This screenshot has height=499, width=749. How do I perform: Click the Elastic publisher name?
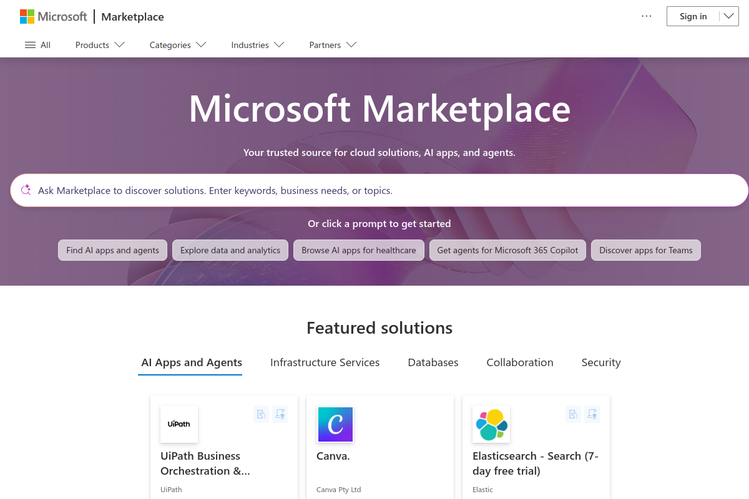(x=482, y=490)
